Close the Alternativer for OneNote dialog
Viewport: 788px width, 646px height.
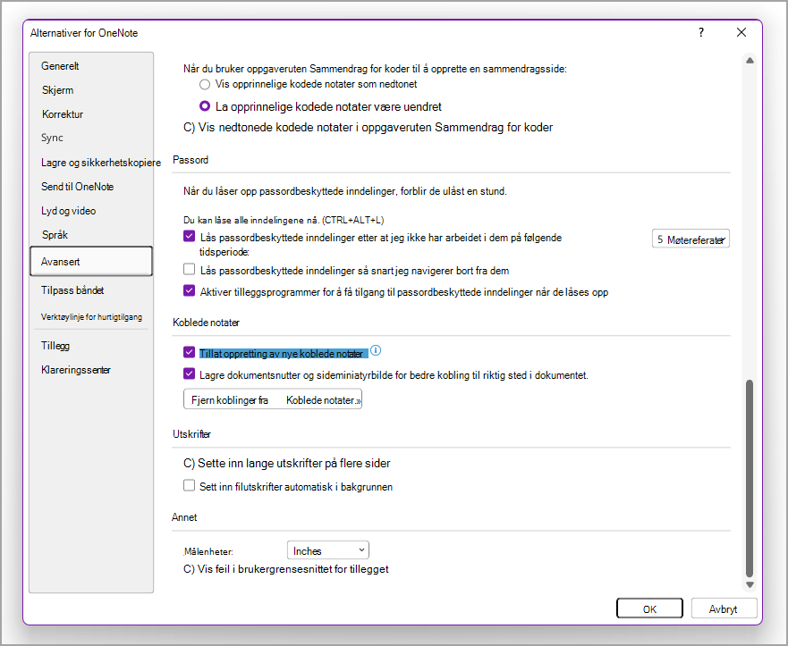click(741, 33)
